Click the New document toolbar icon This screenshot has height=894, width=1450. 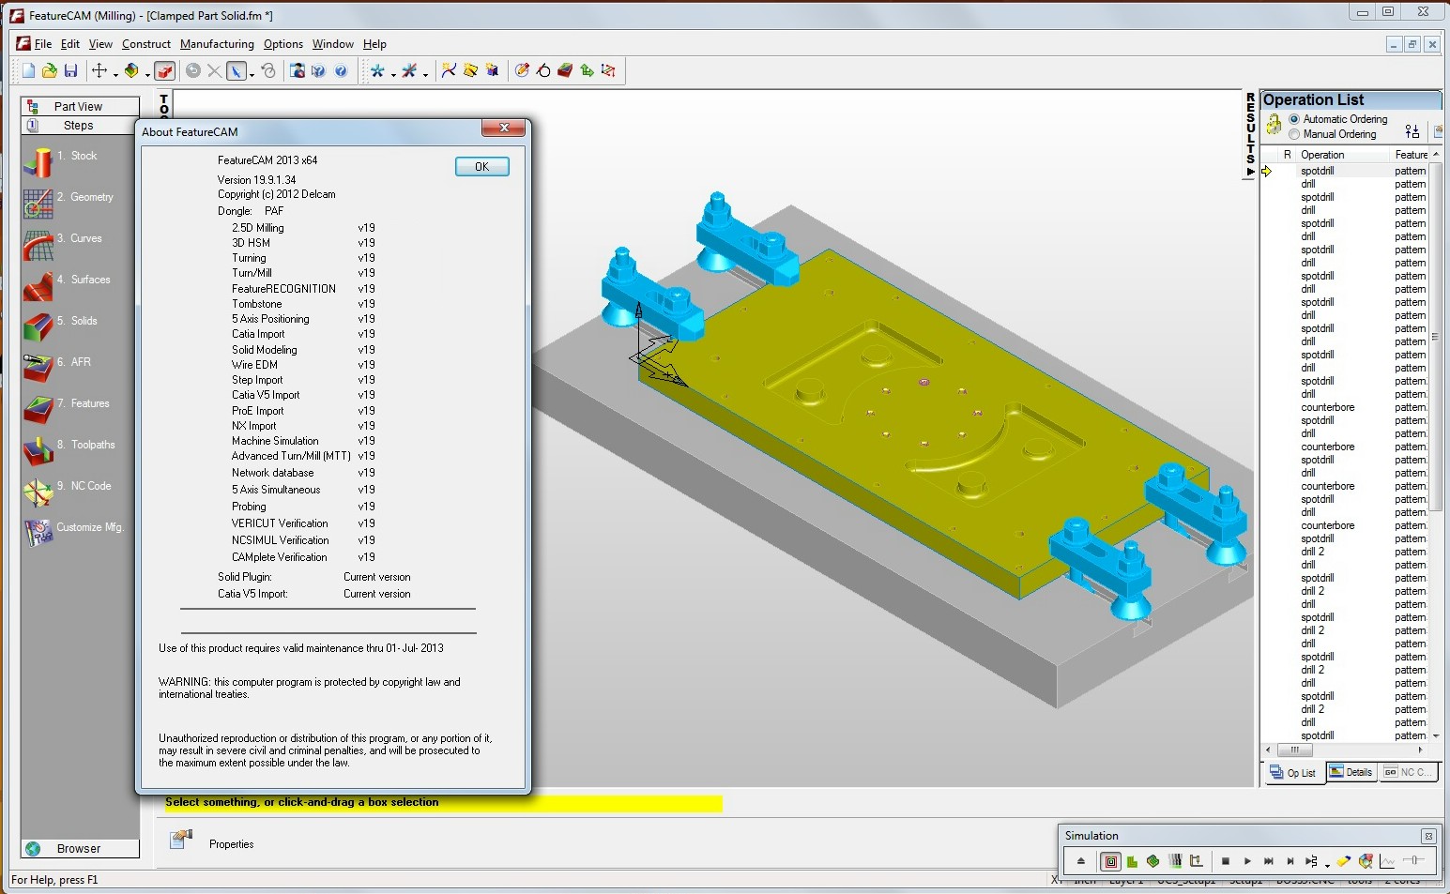tap(28, 70)
